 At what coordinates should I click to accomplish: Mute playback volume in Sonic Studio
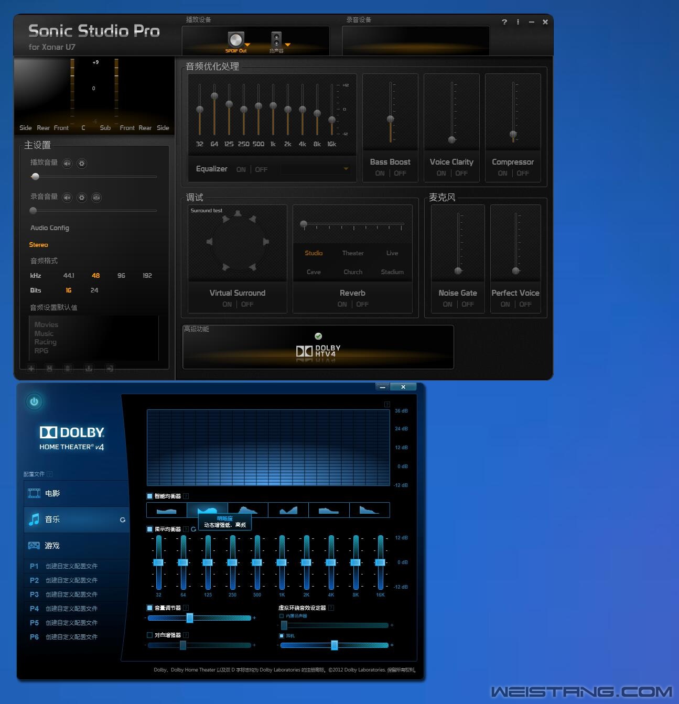point(67,164)
